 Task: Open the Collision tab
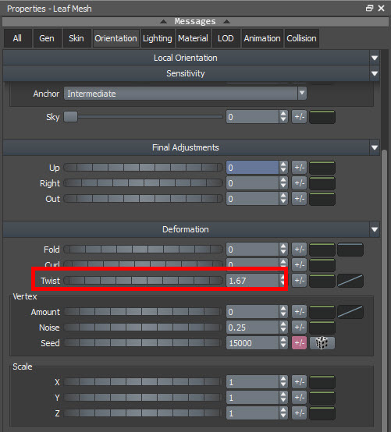301,38
